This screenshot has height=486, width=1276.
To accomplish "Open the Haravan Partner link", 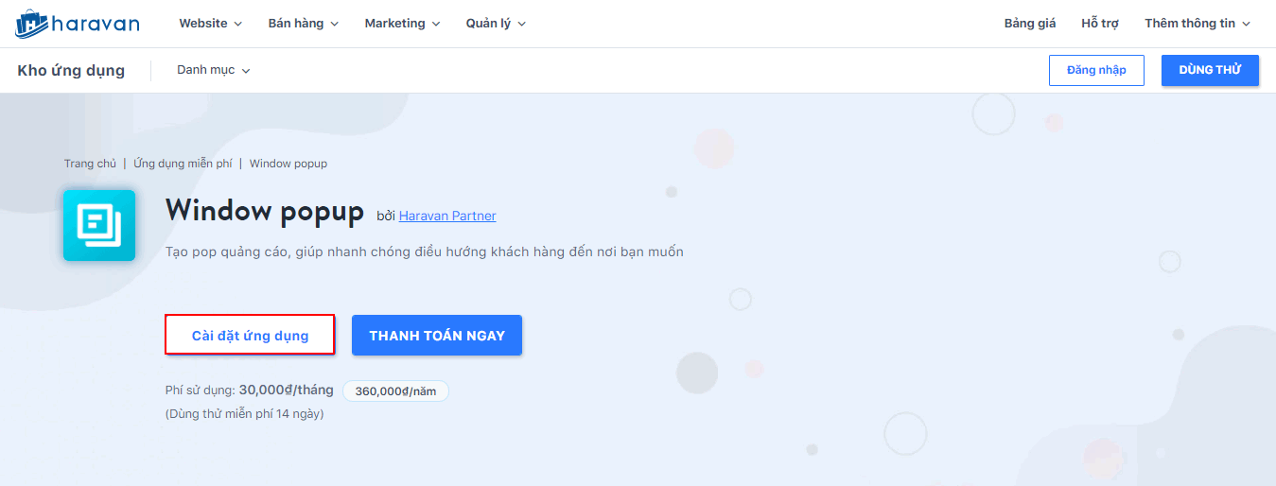I will pos(447,216).
